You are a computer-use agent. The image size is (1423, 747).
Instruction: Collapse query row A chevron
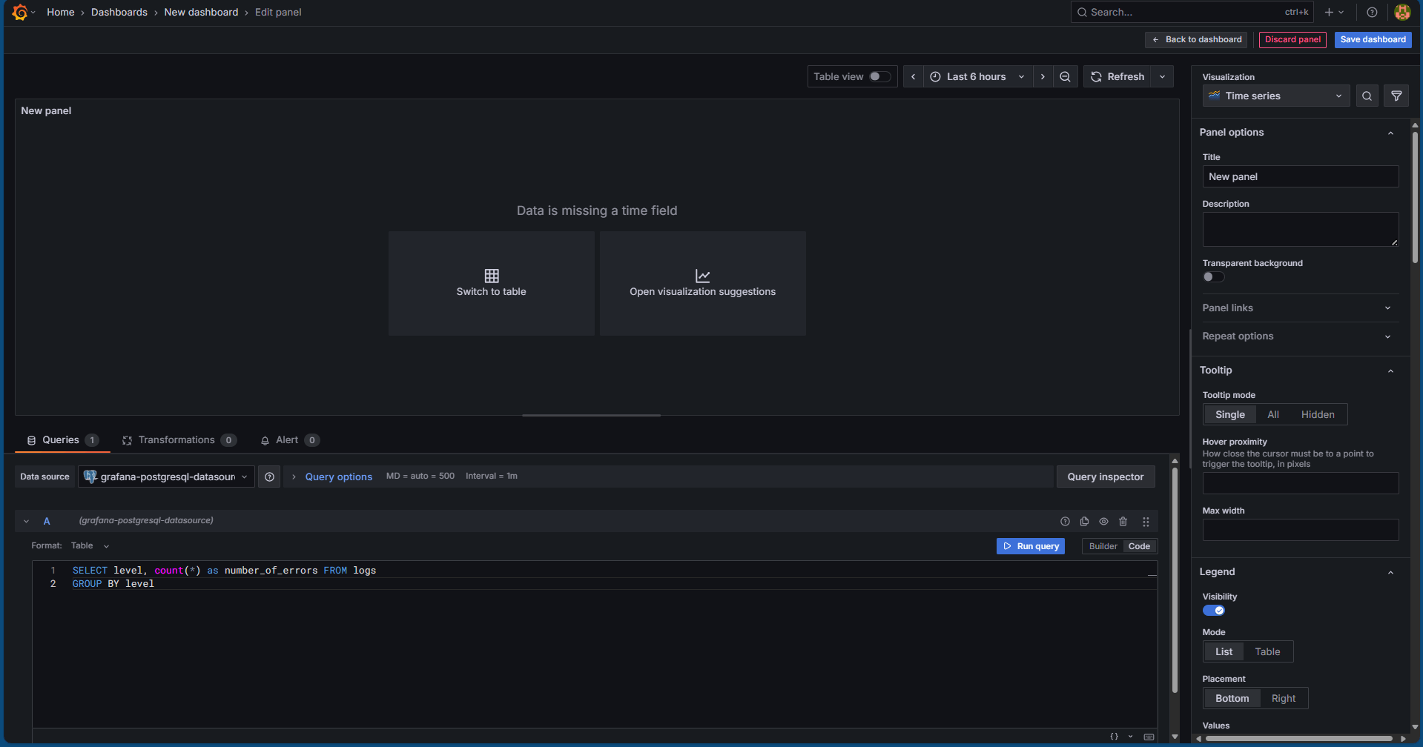[26, 521]
